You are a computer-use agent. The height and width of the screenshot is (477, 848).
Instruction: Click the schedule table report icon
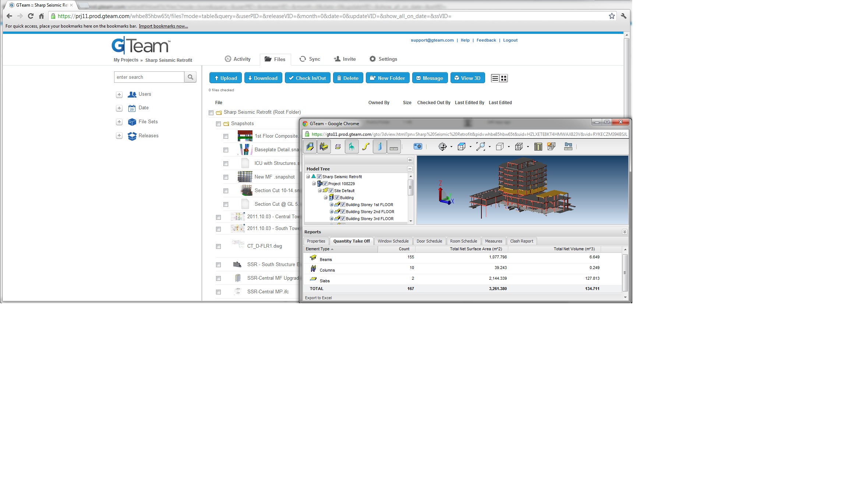pos(538,147)
